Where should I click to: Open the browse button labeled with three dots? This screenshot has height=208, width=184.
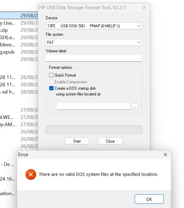click(x=135, y=106)
